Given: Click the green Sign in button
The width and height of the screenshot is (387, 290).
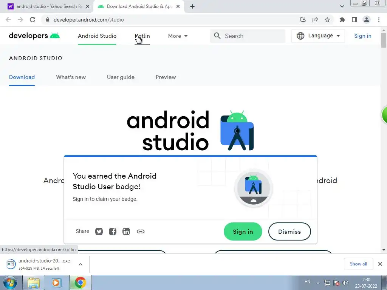Looking at the screenshot, I should coord(243,231).
